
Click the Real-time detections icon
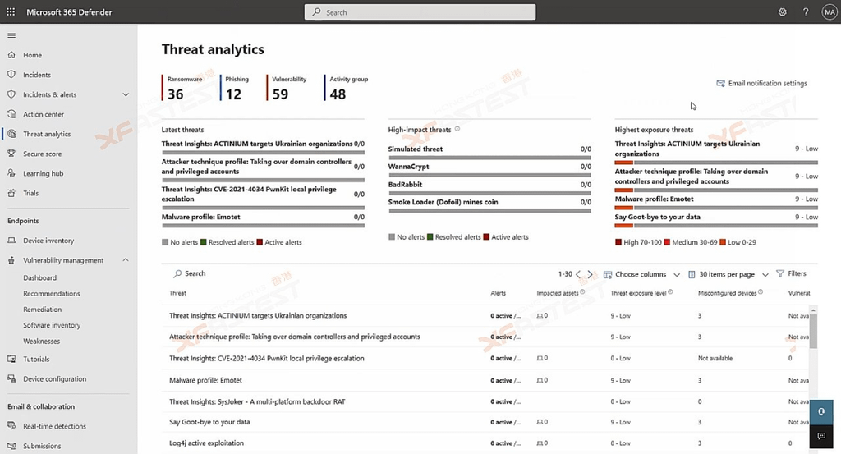(11, 425)
